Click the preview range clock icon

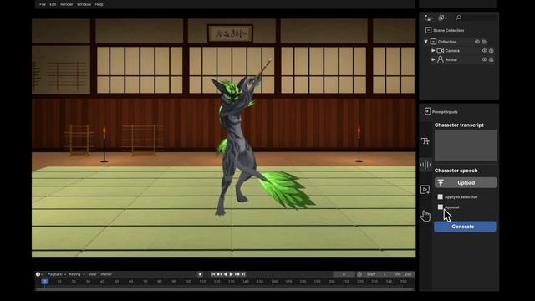pos(359,274)
